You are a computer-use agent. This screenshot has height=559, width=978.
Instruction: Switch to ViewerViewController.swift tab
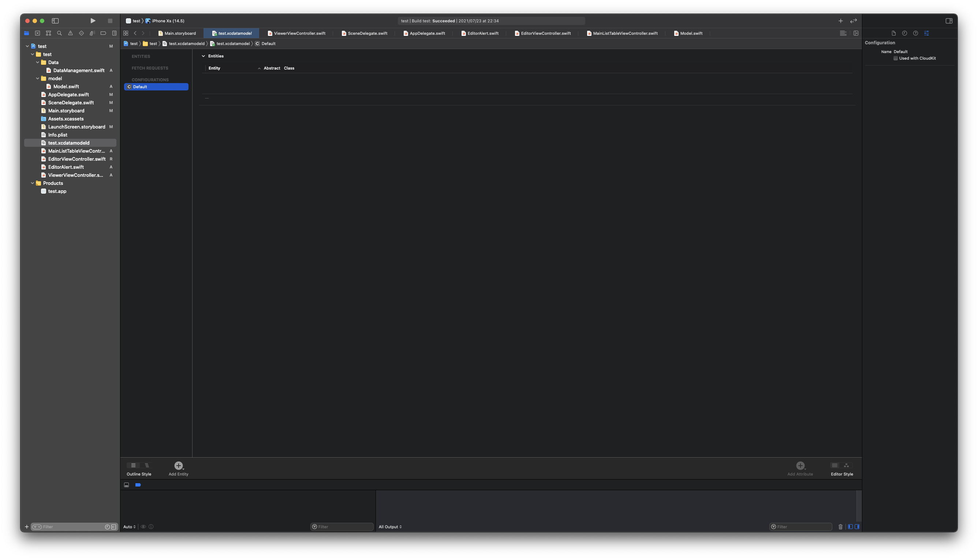(299, 33)
